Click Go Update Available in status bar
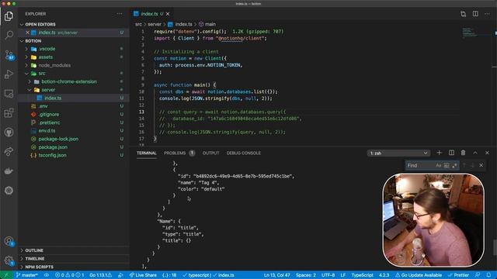The image size is (497, 279). pyautogui.click(x=419, y=275)
